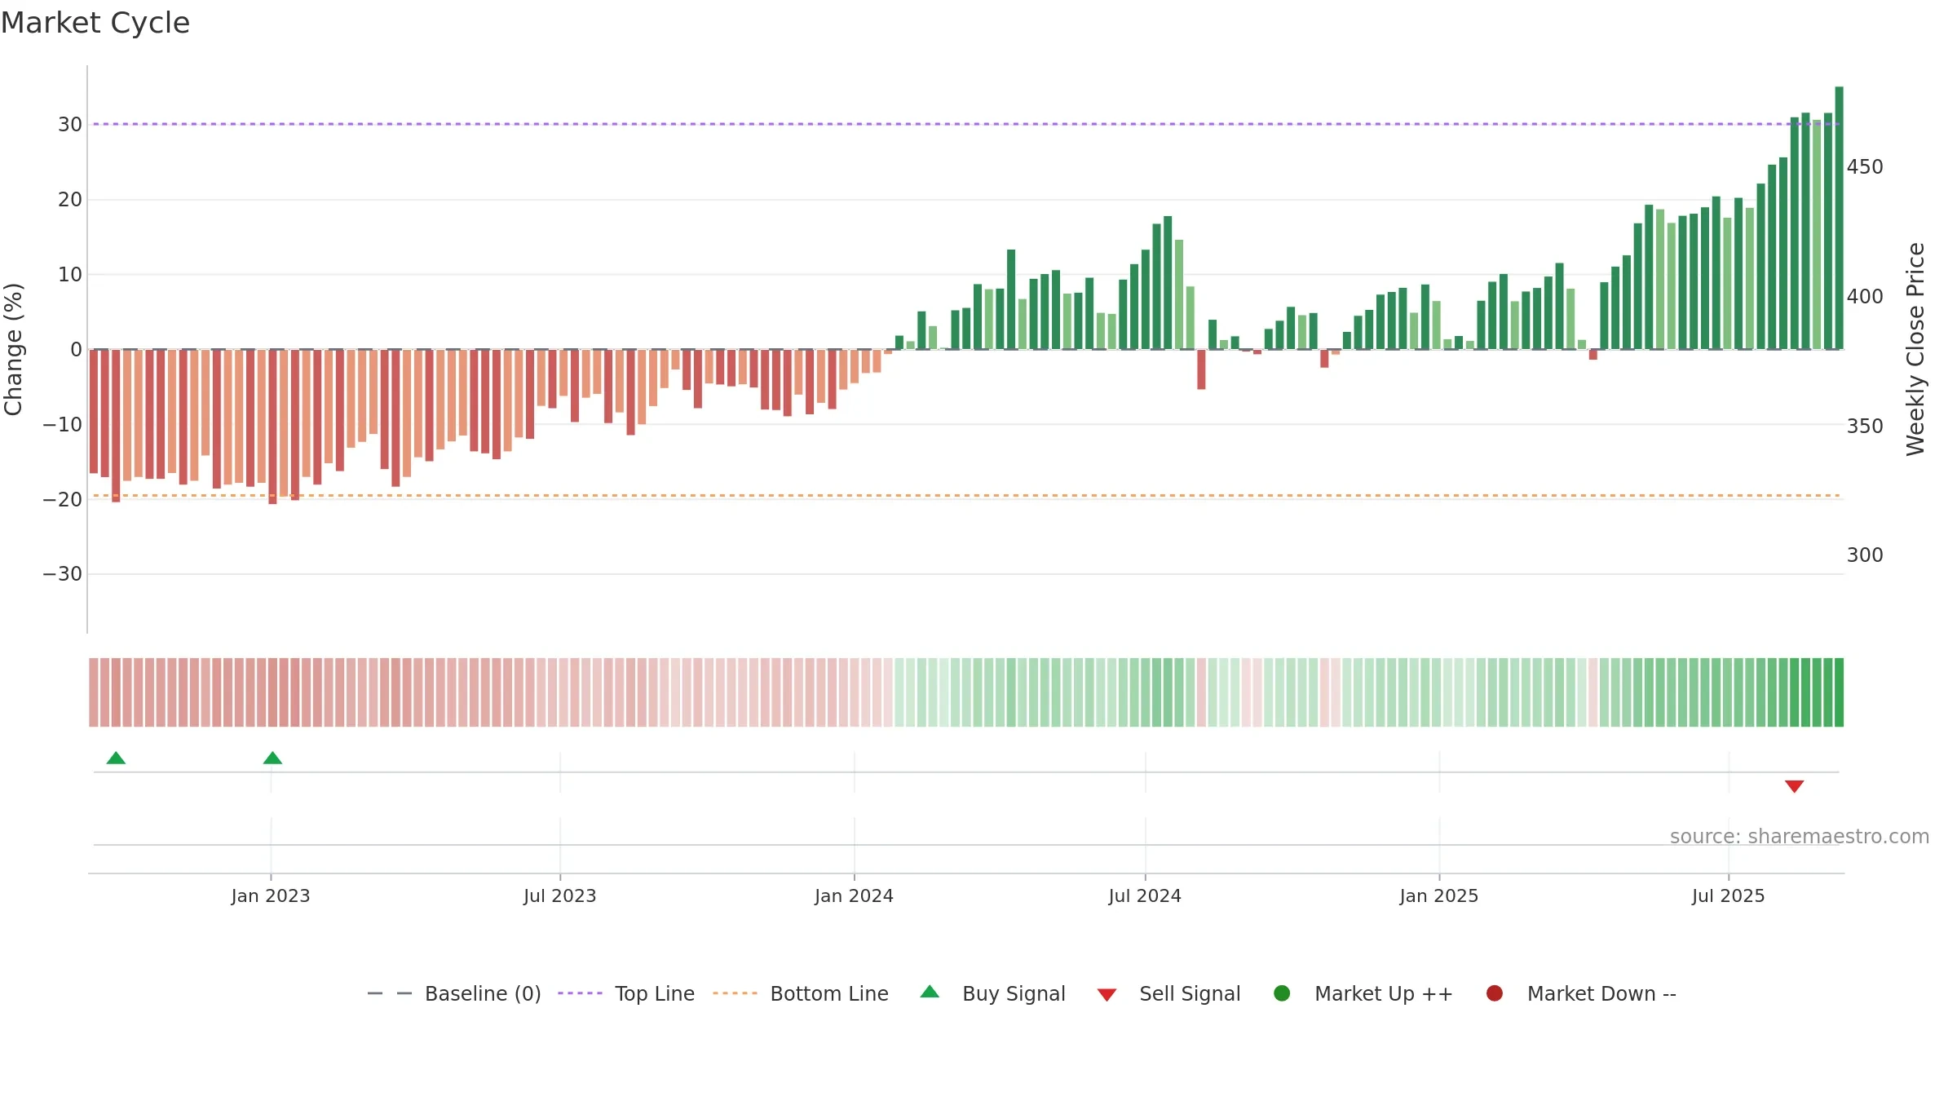Click the 350 tick on right axis
The image size is (1957, 1101).
coord(1865,427)
